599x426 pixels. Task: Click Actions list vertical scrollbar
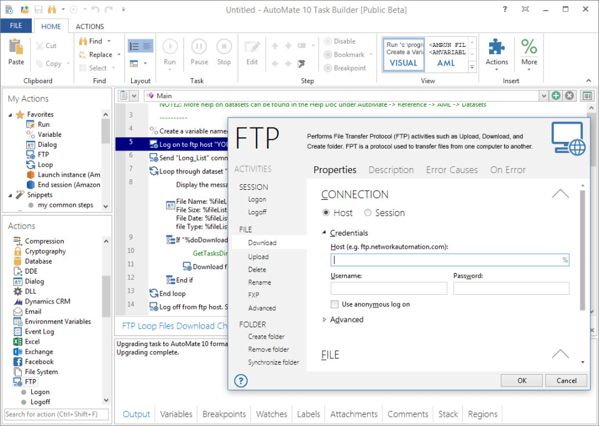click(106, 296)
